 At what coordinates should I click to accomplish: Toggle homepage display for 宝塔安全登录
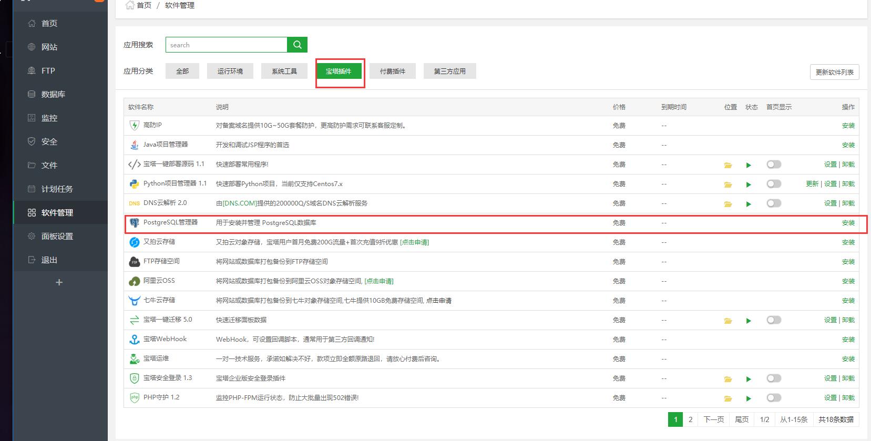774,378
